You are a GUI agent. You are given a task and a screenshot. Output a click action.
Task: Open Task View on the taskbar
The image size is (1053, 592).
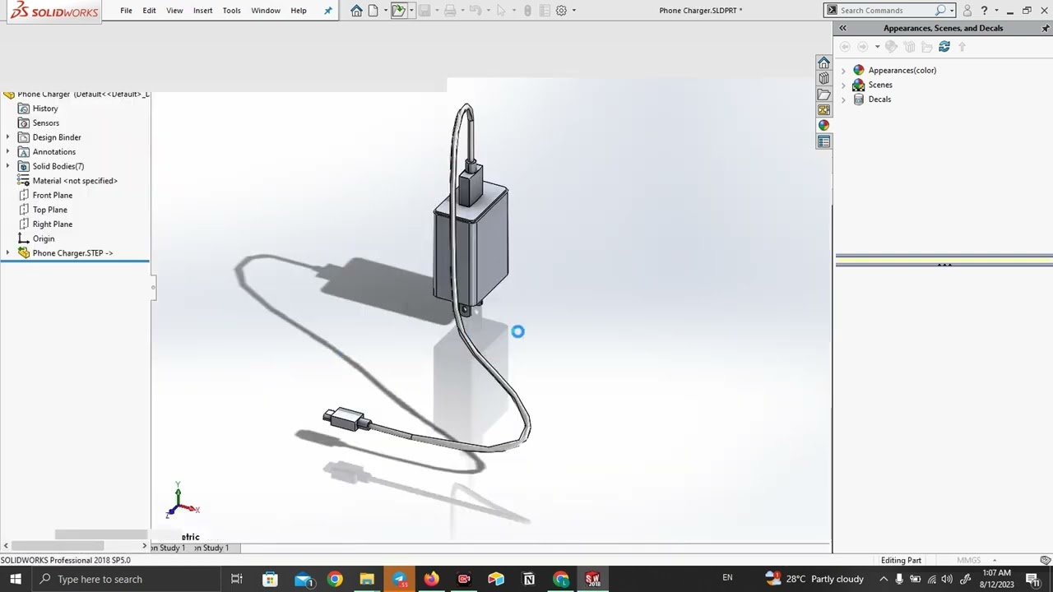pos(236,579)
